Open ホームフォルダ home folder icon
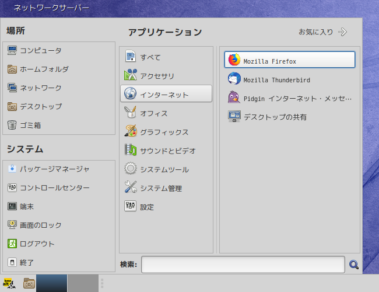Viewport: 379px width, 292px height. click(12, 69)
